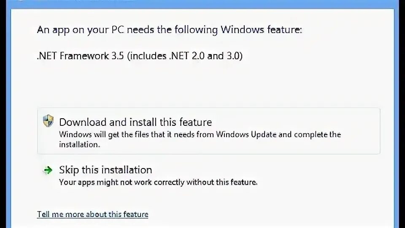The width and height of the screenshot is (405, 228).
Task: Click the green arrow icon
Action: (48, 170)
